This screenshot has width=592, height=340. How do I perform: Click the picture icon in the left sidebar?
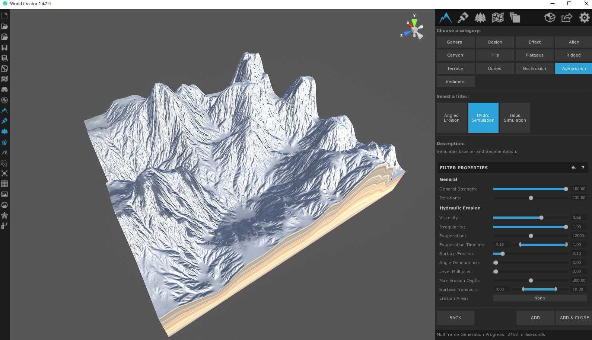(x=4, y=194)
